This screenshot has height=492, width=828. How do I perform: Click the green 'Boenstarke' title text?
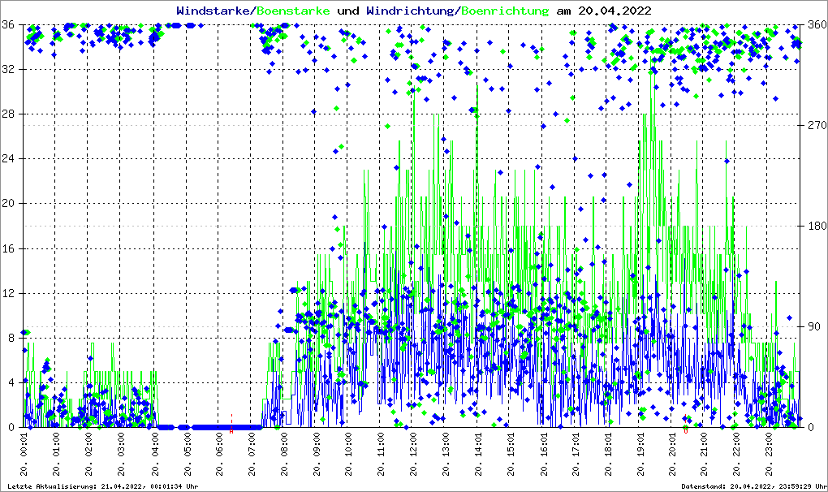(x=293, y=11)
